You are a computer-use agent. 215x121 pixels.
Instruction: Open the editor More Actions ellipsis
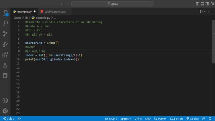click(x=210, y=11)
